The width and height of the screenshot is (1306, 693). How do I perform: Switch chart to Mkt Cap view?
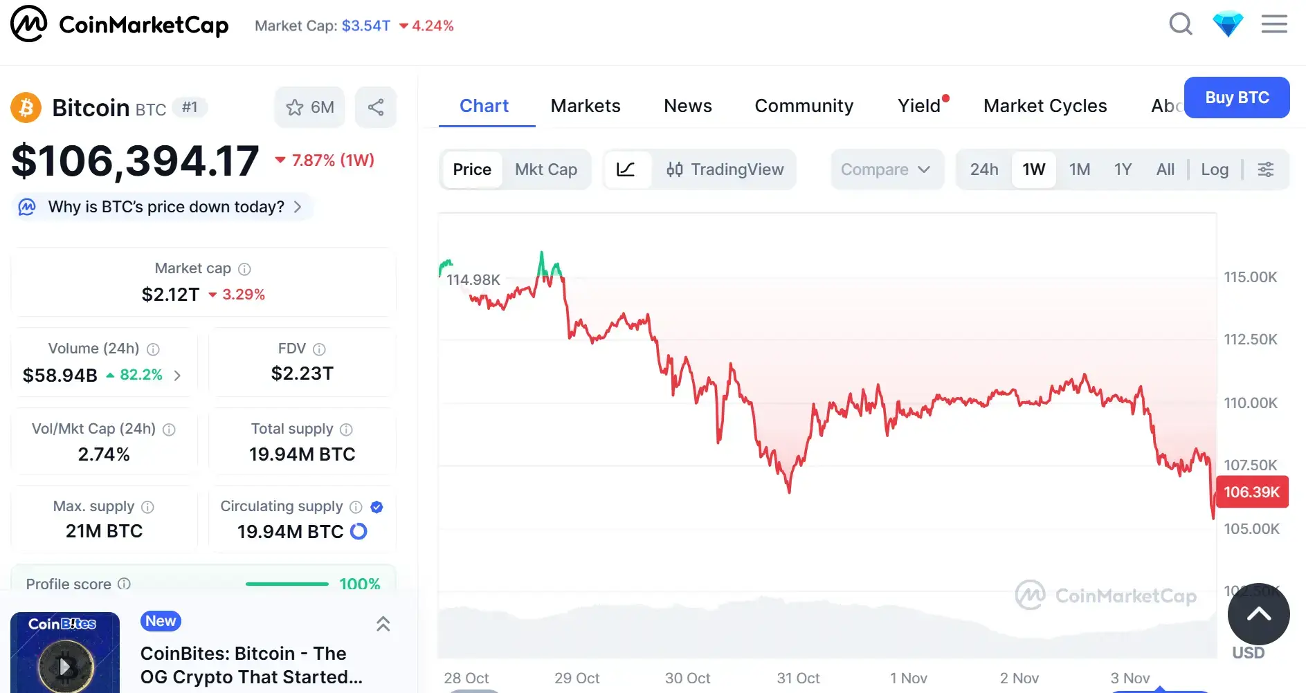coord(545,169)
